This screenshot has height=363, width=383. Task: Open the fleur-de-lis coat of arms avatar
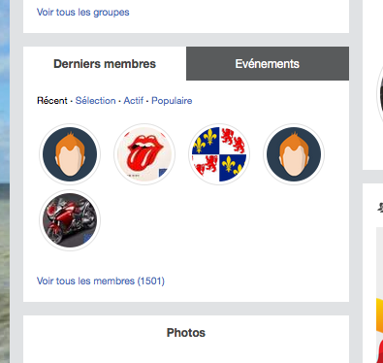click(x=219, y=154)
